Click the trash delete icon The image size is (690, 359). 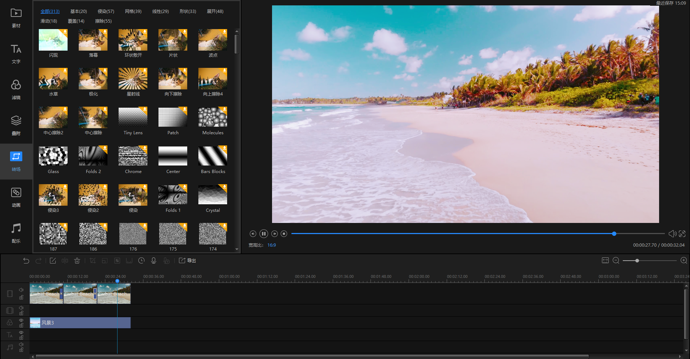click(77, 261)
